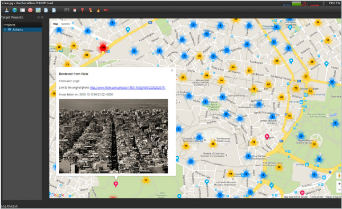Click the calendar date filter icon

click(75, 10)
